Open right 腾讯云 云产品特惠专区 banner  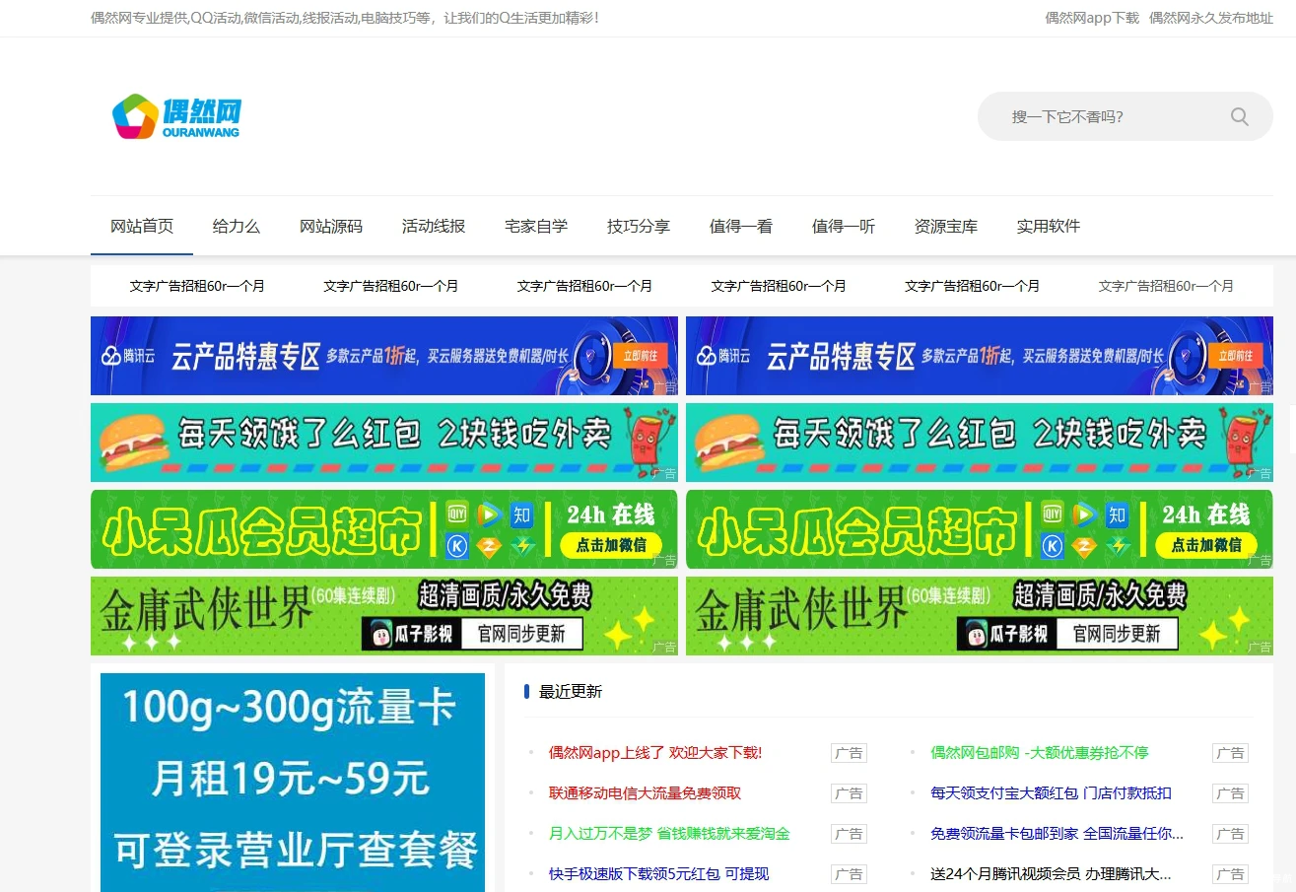click(980, 356)
